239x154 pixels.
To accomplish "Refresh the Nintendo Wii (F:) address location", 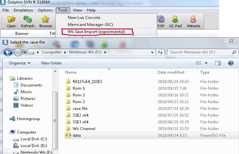I will coord(160,52).
